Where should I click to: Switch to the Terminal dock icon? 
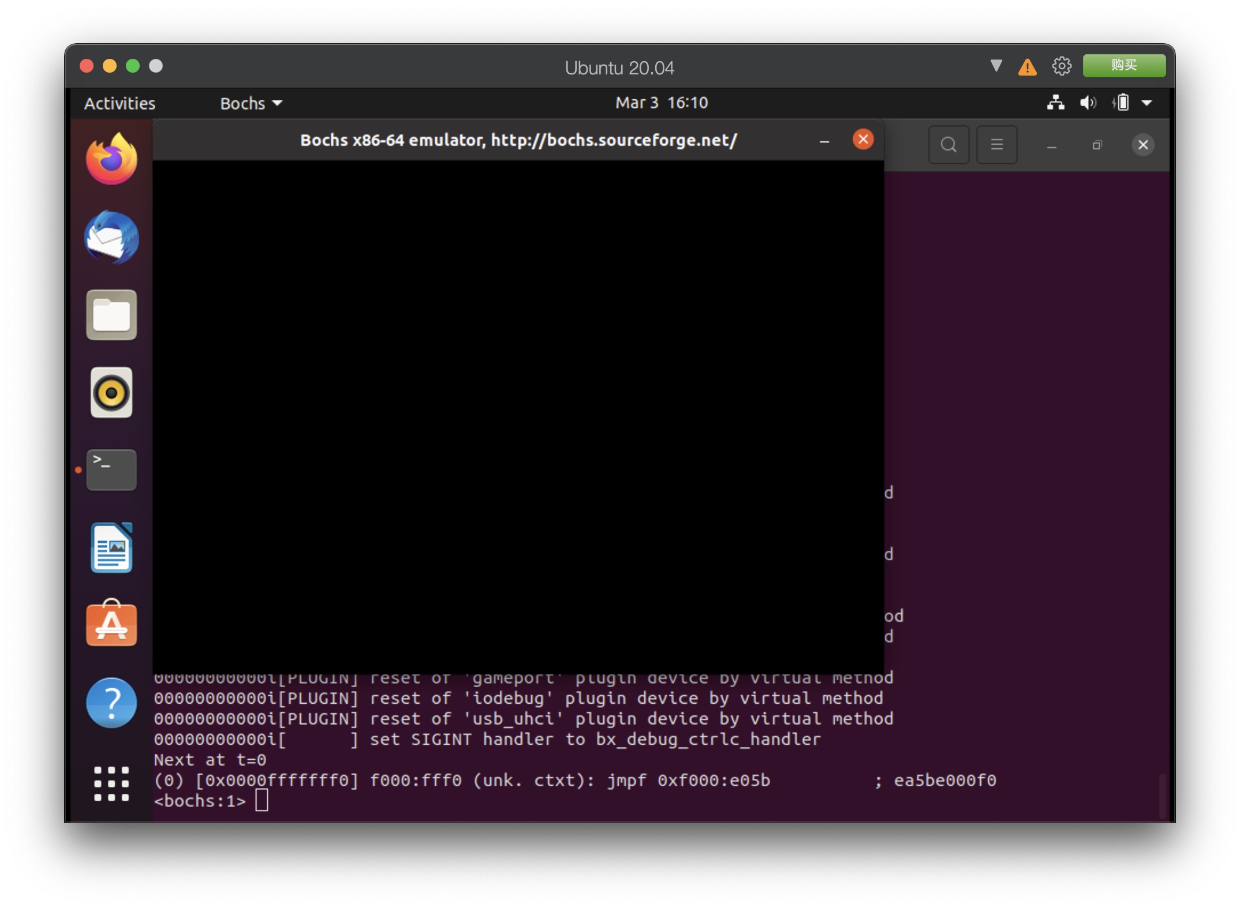(x=111, y=470)
